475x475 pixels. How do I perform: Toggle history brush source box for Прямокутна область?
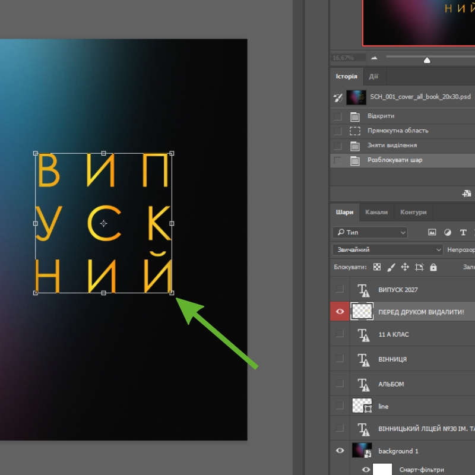point(337,131)
